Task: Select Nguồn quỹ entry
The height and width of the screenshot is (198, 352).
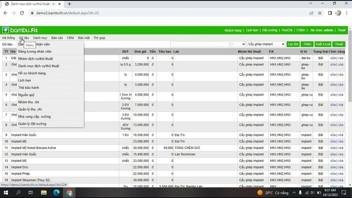Action: (26, 95)
